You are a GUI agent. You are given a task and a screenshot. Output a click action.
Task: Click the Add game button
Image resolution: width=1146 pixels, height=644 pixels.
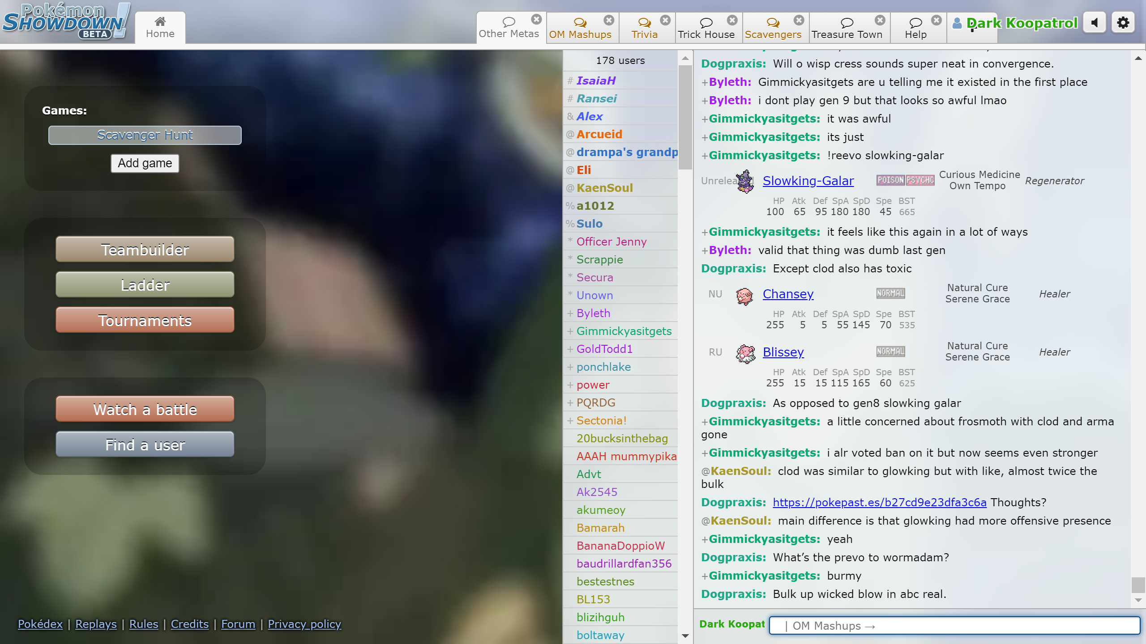[x=145, y=163]
